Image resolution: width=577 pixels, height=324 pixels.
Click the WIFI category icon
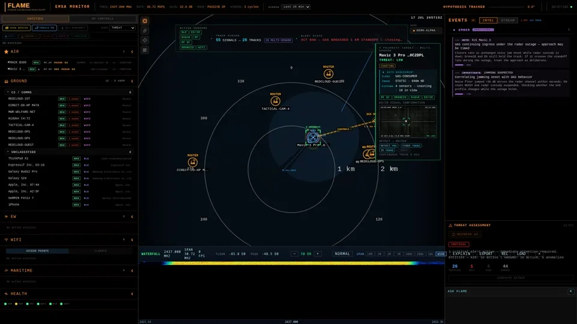pos(6,240)
